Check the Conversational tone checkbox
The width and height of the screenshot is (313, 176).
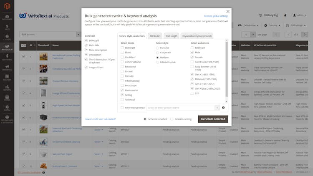[x=122, y=62]
